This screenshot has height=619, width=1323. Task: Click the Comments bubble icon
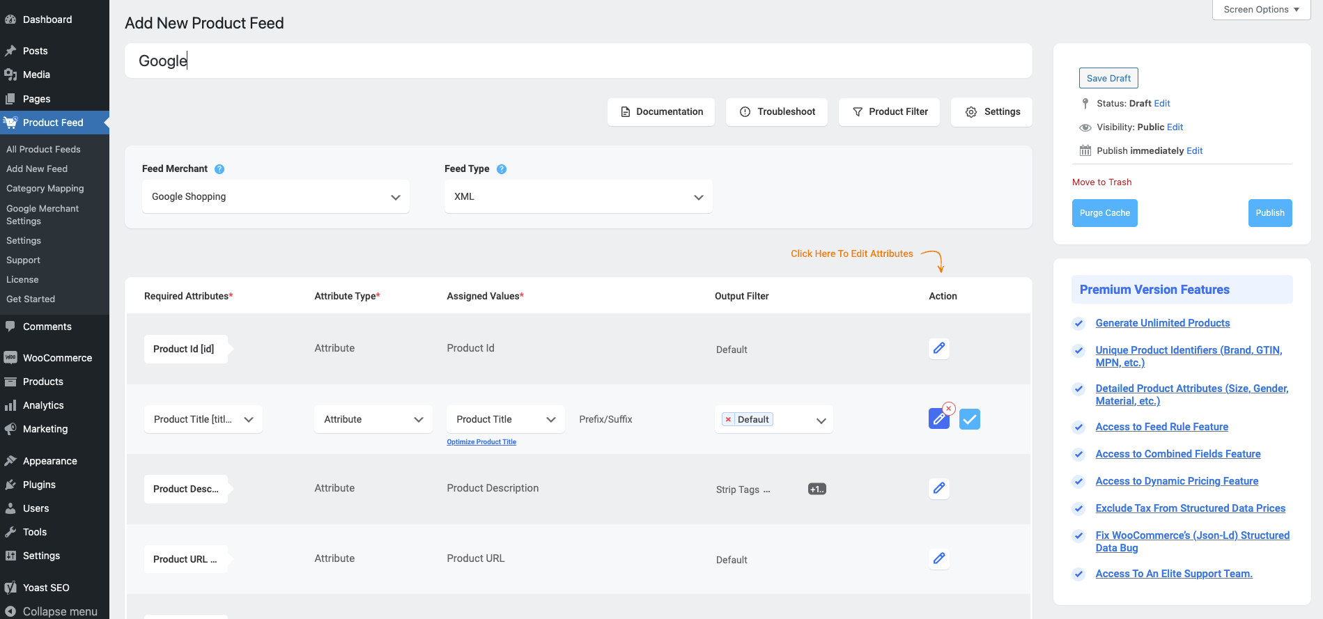(10, 327)
